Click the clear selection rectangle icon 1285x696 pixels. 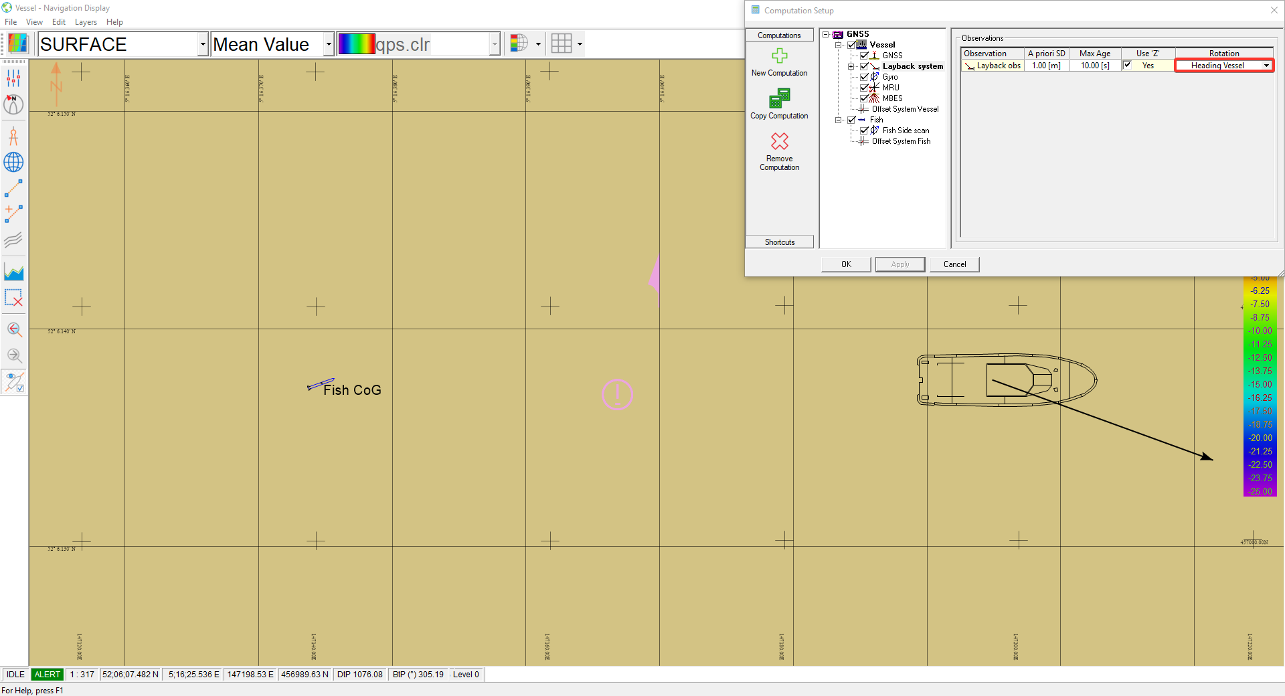tap(13, 297)
